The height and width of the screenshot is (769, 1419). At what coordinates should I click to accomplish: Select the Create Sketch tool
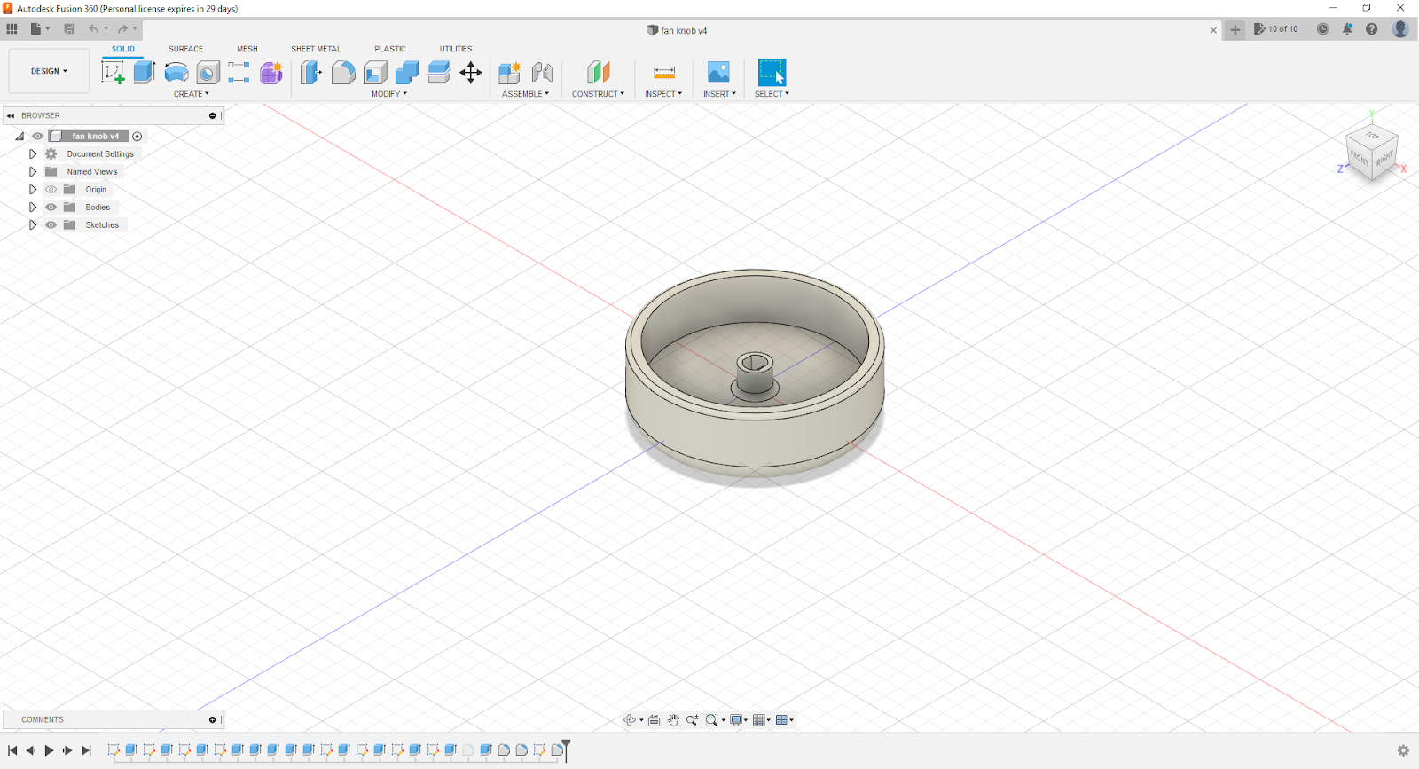point(113,73)
